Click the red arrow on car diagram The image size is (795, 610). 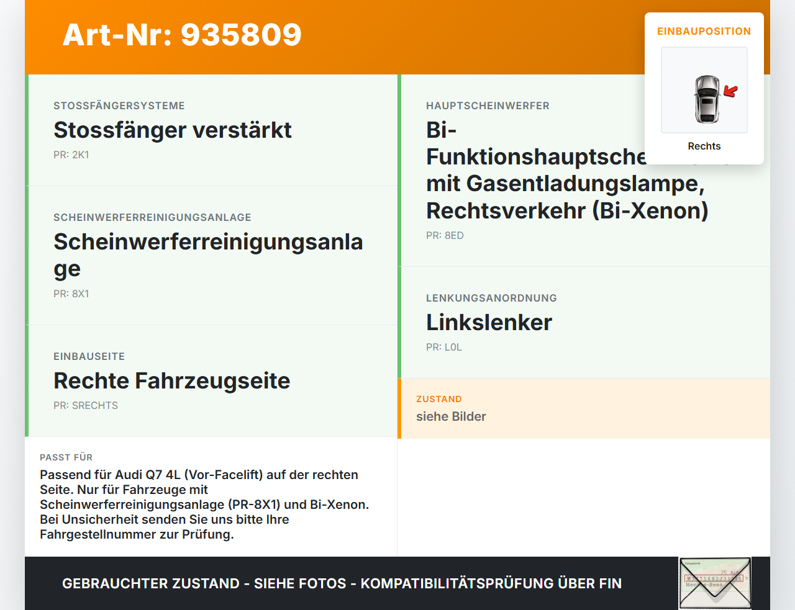(x=730, y=92)
